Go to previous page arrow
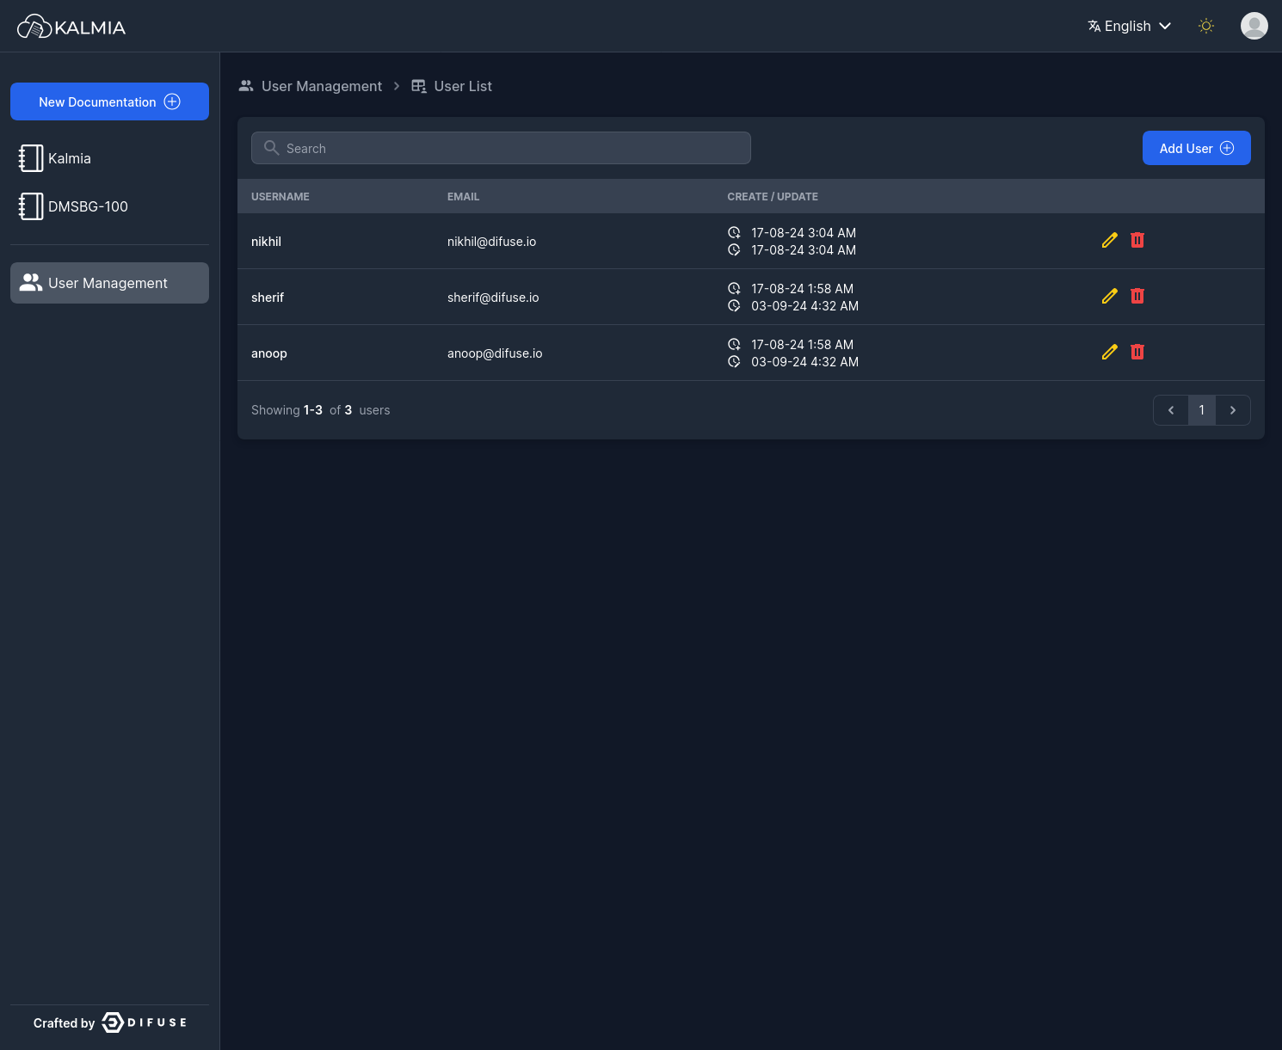 coord(1171,410)
